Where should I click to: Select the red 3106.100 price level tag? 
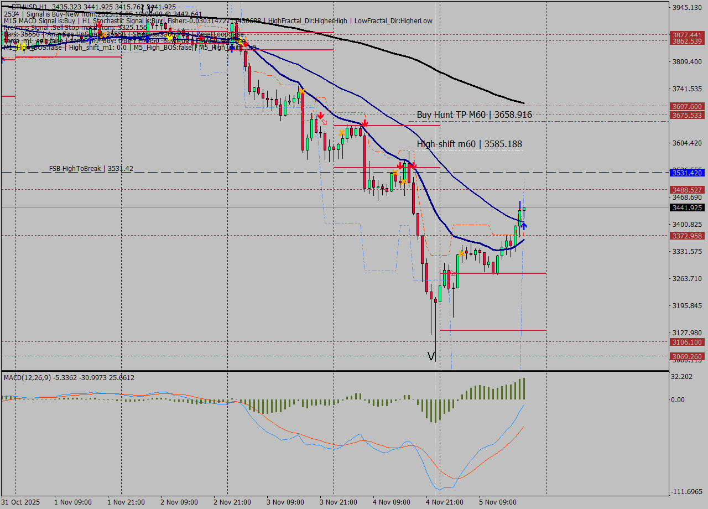pos(686,342)
